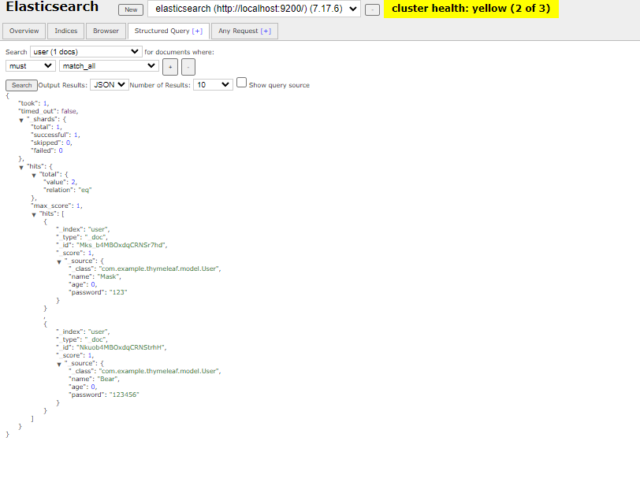This screenshot has width=640, height=478.
Task: Click the "took": 1 line
Action: point(33,103)
